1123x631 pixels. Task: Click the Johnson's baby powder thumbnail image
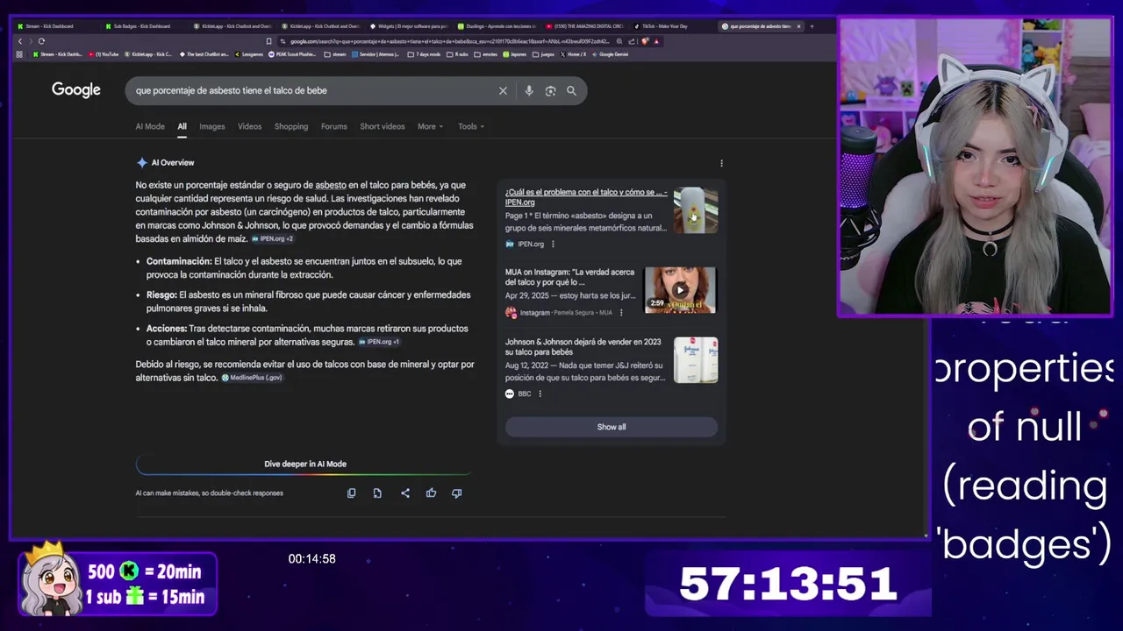click(696, 360)
